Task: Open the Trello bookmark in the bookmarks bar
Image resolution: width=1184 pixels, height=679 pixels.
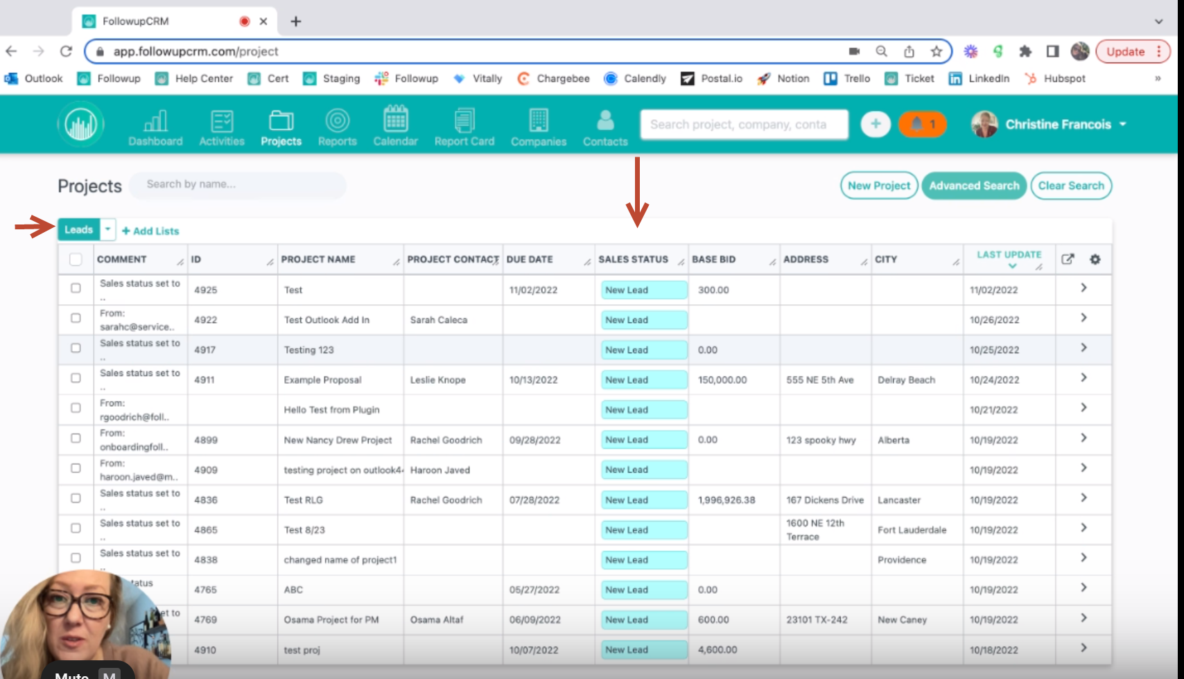Action: tap(846, 78)
